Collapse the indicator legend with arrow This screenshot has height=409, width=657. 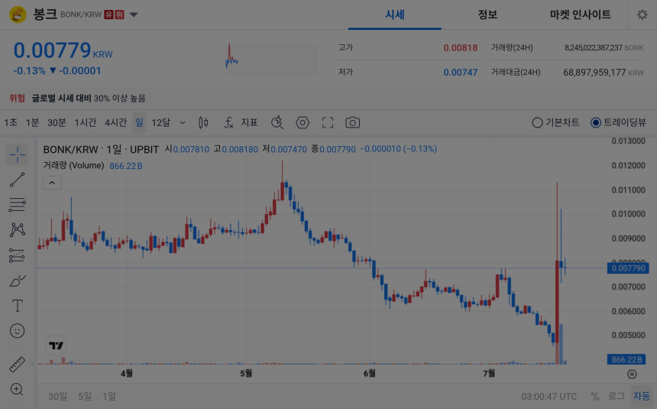[52, 183]
